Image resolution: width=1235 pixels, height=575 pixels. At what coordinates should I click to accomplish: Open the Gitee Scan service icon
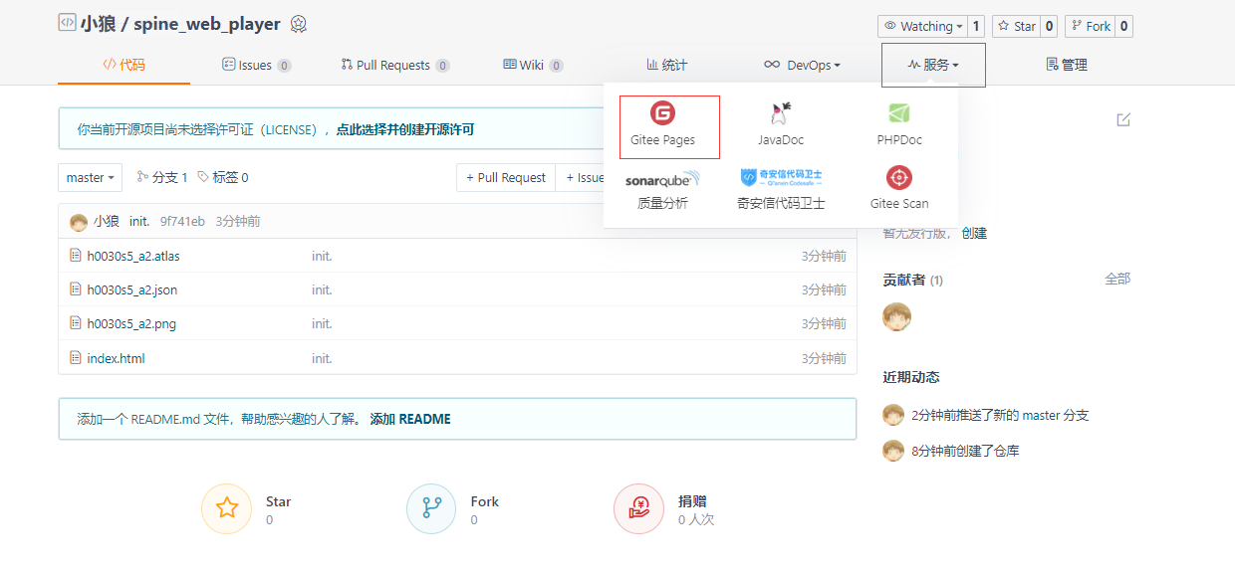[899, 178]
